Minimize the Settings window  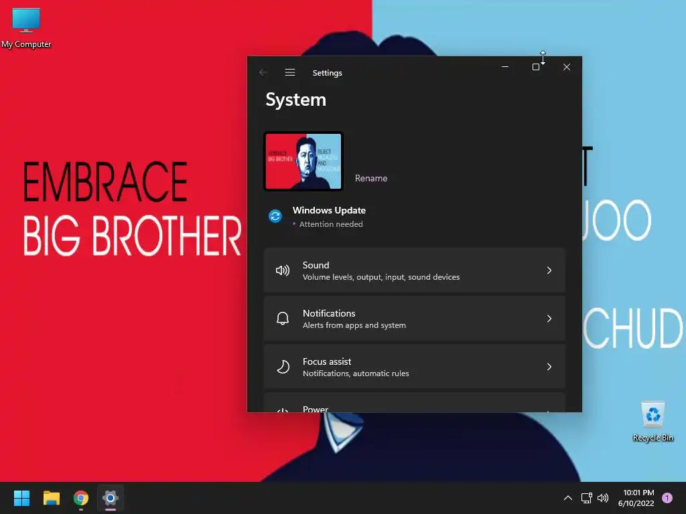pyautogui.click(x=505, y=67)
